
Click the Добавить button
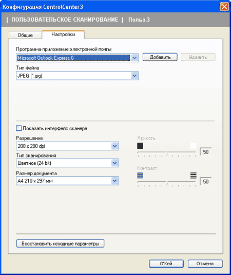(160, 57)
